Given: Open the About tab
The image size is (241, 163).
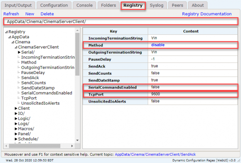Looking at the screenshot, I should click(x=198, y=6).
